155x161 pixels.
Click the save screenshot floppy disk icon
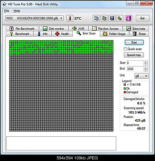(112, 18)
